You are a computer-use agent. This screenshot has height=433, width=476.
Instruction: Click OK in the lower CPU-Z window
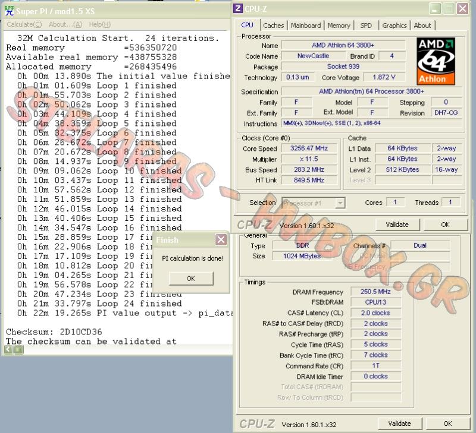[x=447, y=423]
